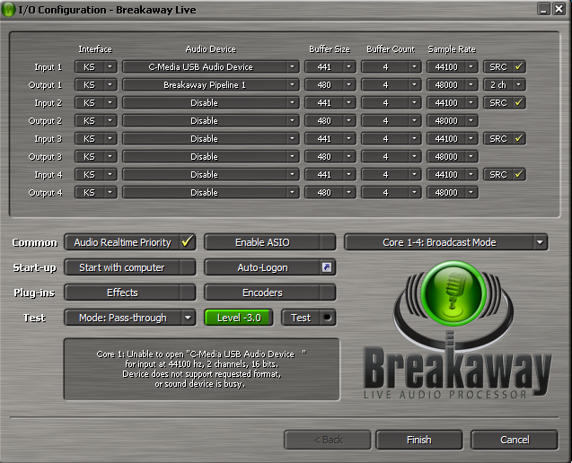The width and height of the screenshot is (572, 463).
Task: Click the Output 1 row label
Action: coord(45,85)
